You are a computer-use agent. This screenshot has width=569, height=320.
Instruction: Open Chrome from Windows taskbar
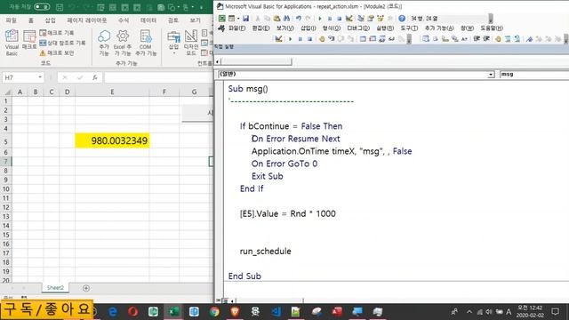tap(214, 311)
